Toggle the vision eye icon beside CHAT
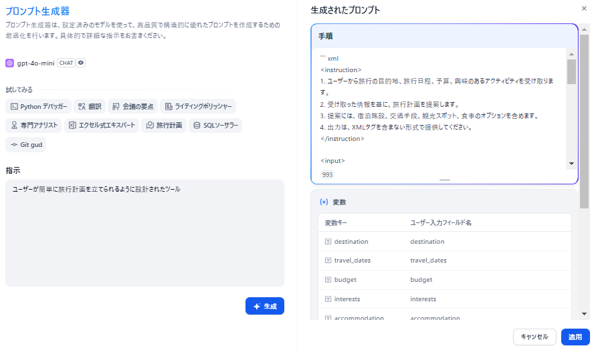 point(81,63)
